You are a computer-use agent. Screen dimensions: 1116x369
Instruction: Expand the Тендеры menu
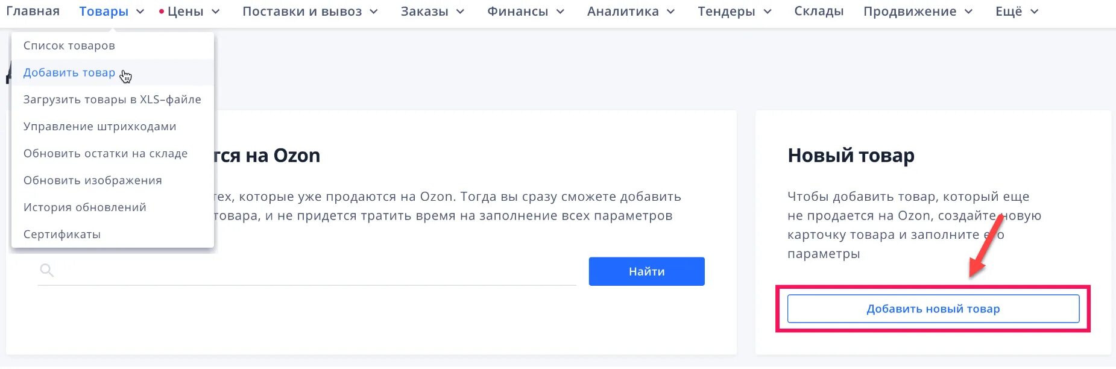734,11
